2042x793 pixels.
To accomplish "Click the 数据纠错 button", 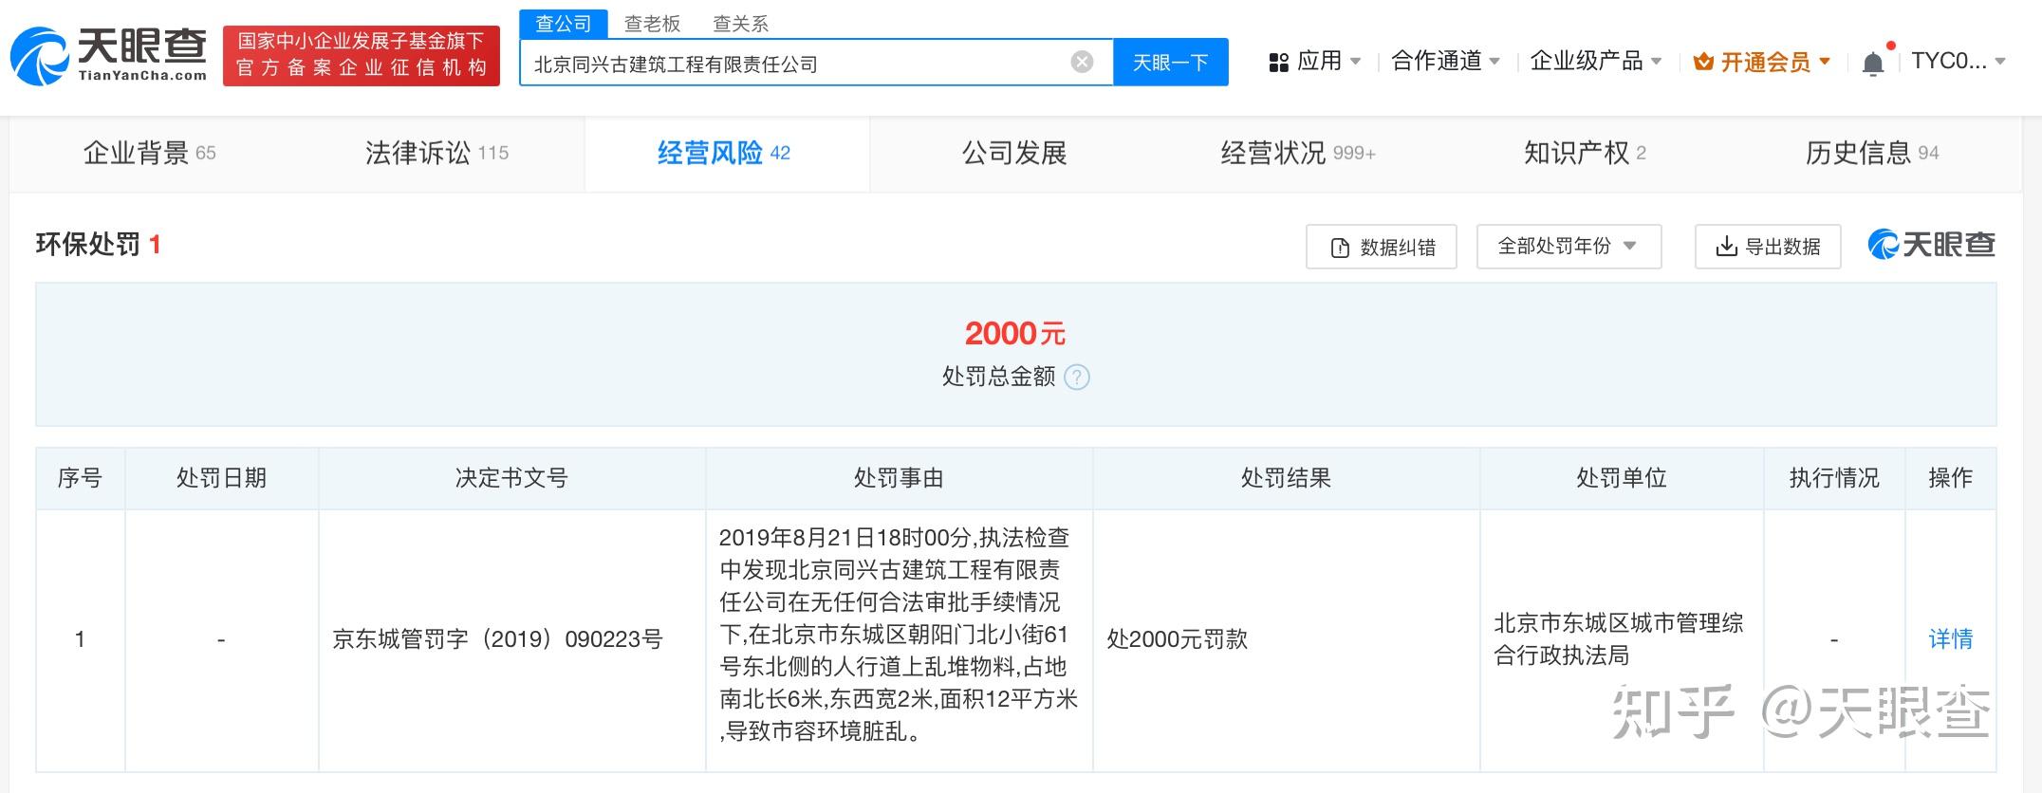I will pyautogui.click(x=1382, y=247).
